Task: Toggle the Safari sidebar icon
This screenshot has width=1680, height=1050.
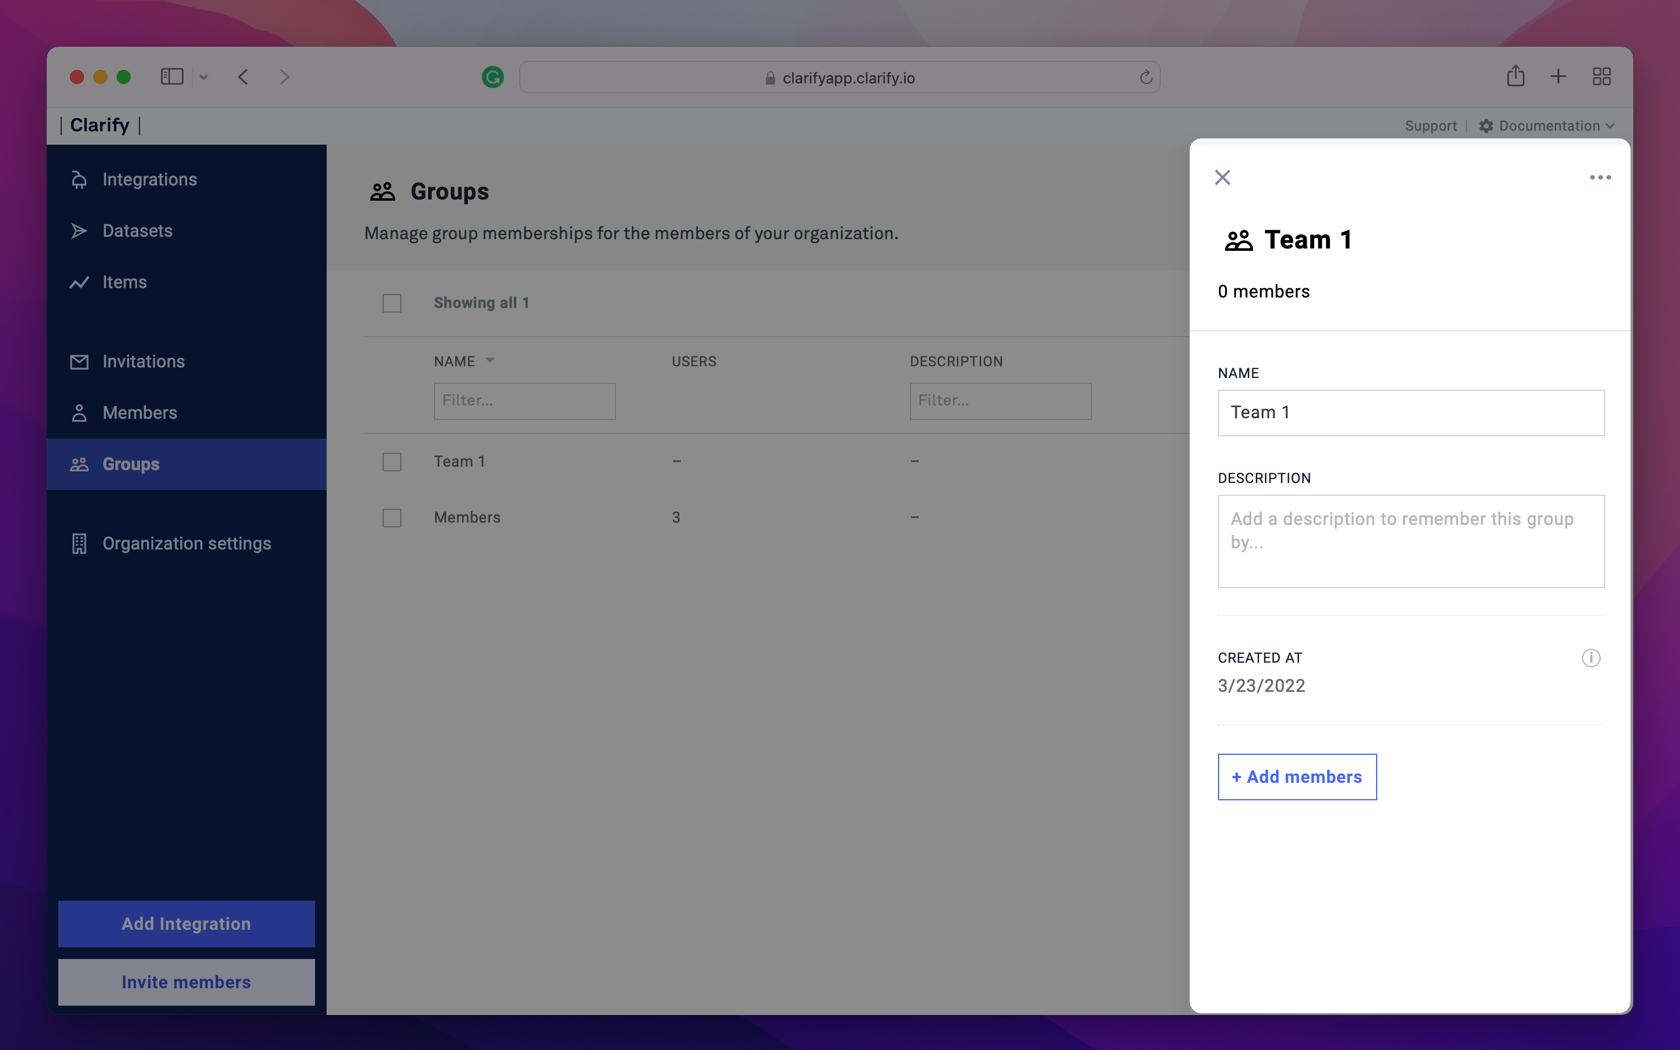Action: (x=171, y=76)
